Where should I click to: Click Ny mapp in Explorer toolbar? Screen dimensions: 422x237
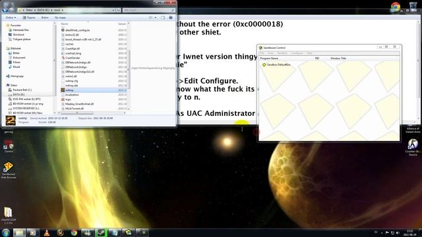coord(60,18)
